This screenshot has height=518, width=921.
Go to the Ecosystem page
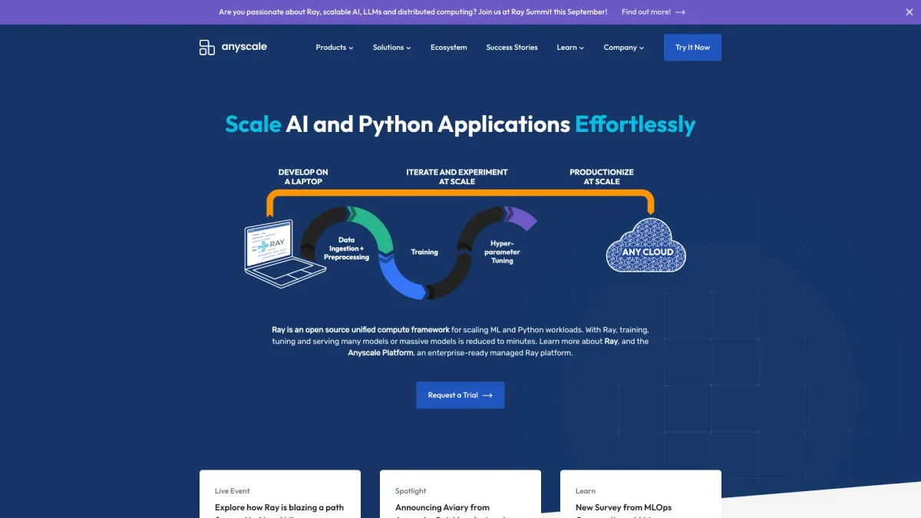(x=448, y=48)
